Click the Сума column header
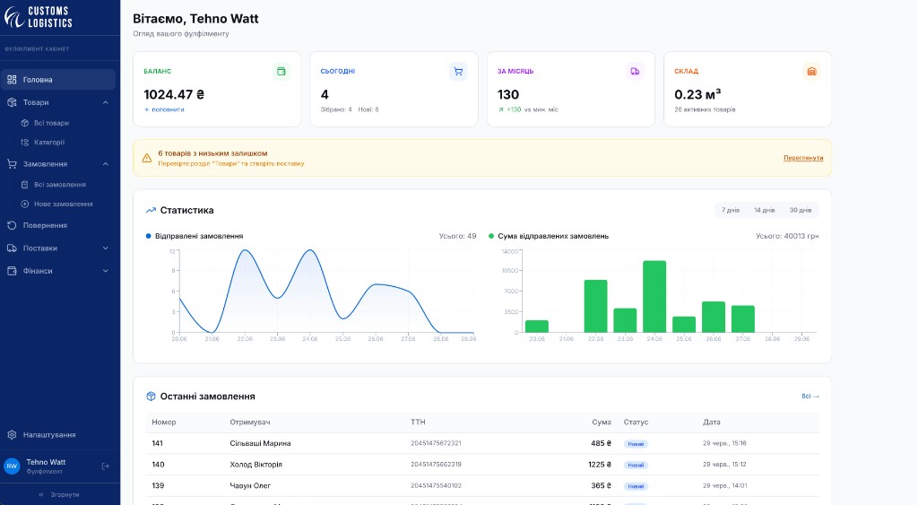This screenshot has height=505, width=918. (x=602, y=422)
